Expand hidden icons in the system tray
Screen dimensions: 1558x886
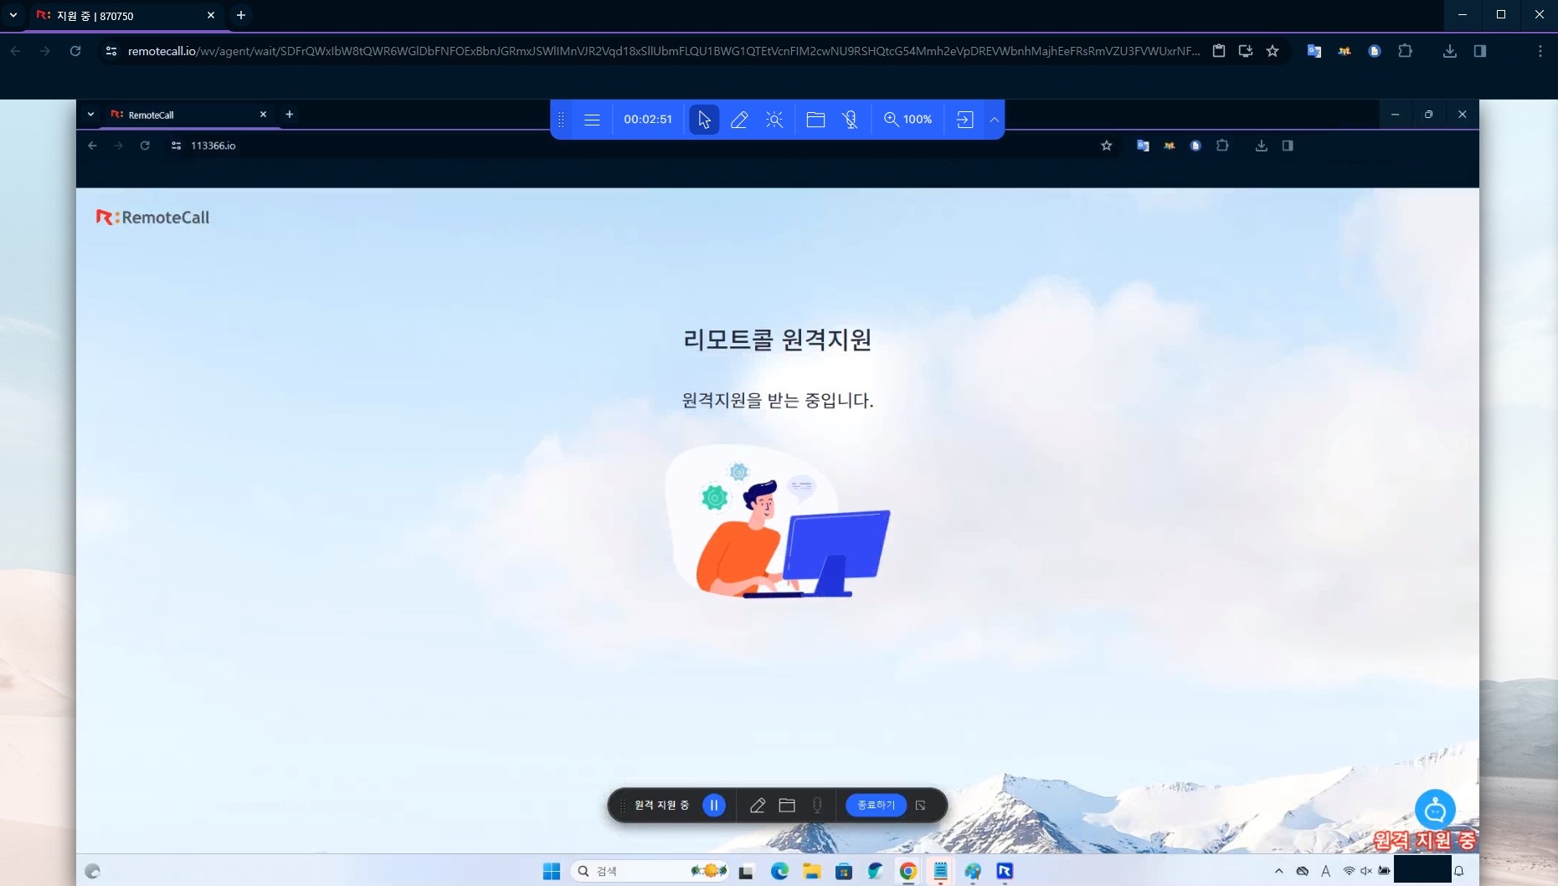pos(1280,871)
